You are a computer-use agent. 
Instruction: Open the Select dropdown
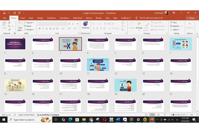point(175,30)
